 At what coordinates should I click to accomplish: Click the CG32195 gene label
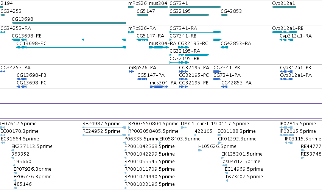[x=180, y=11]
